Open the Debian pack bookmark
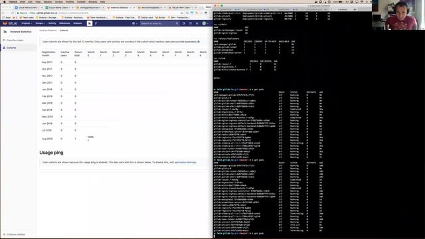This screenshot has width=425, height=239. click(145, 17)
